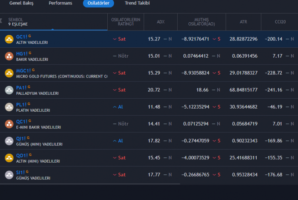This screenshot has height=200, width=298.
Task: Open the GC1! symbol link
Action: coord(21,36)
